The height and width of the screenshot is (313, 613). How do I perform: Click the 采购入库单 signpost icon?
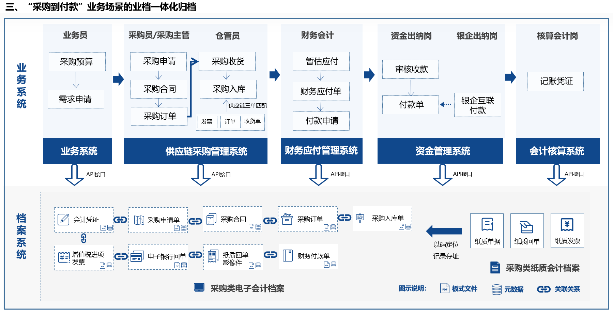point(360,218)
